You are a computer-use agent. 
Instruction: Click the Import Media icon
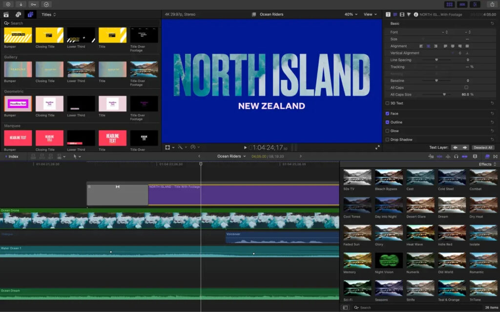click(x=21, y=4)
